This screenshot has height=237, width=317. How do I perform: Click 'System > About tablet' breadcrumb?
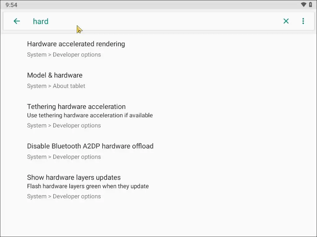click(56, 86)
